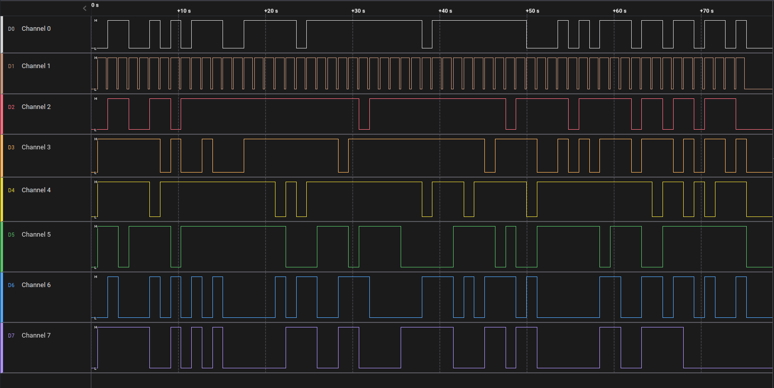Click the +20 s timeline marker
The image size is (774, 388).
tap(271, 11)
